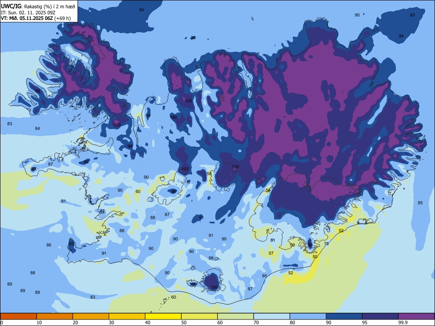Click the title text 'UWC/IG: Rakastig (%) í 2 m hæð'

(38, 7)
